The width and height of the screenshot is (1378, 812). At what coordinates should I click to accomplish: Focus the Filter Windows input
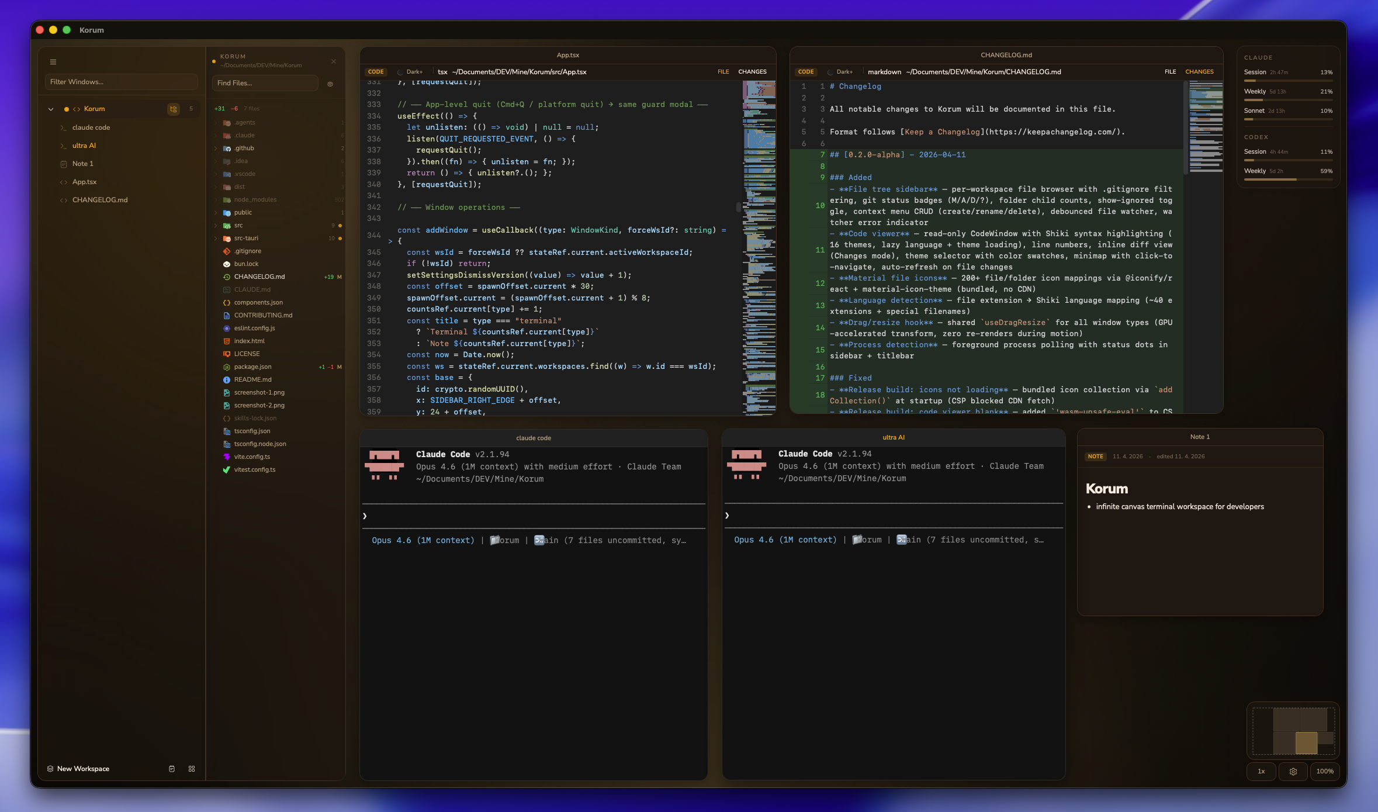122,82
